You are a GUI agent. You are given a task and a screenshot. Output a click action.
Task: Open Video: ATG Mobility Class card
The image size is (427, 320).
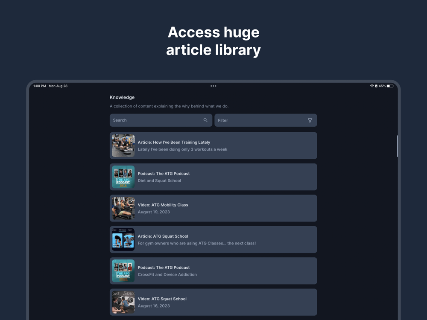click(x=213, y=208)
